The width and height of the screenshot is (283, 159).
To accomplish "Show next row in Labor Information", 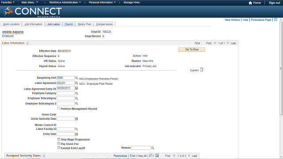I will pyautogui.click(x=228, y=43).
